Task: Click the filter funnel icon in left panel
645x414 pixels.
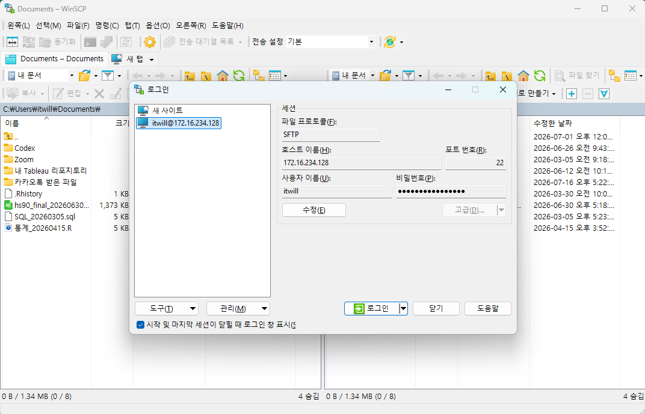Action: 108,76
